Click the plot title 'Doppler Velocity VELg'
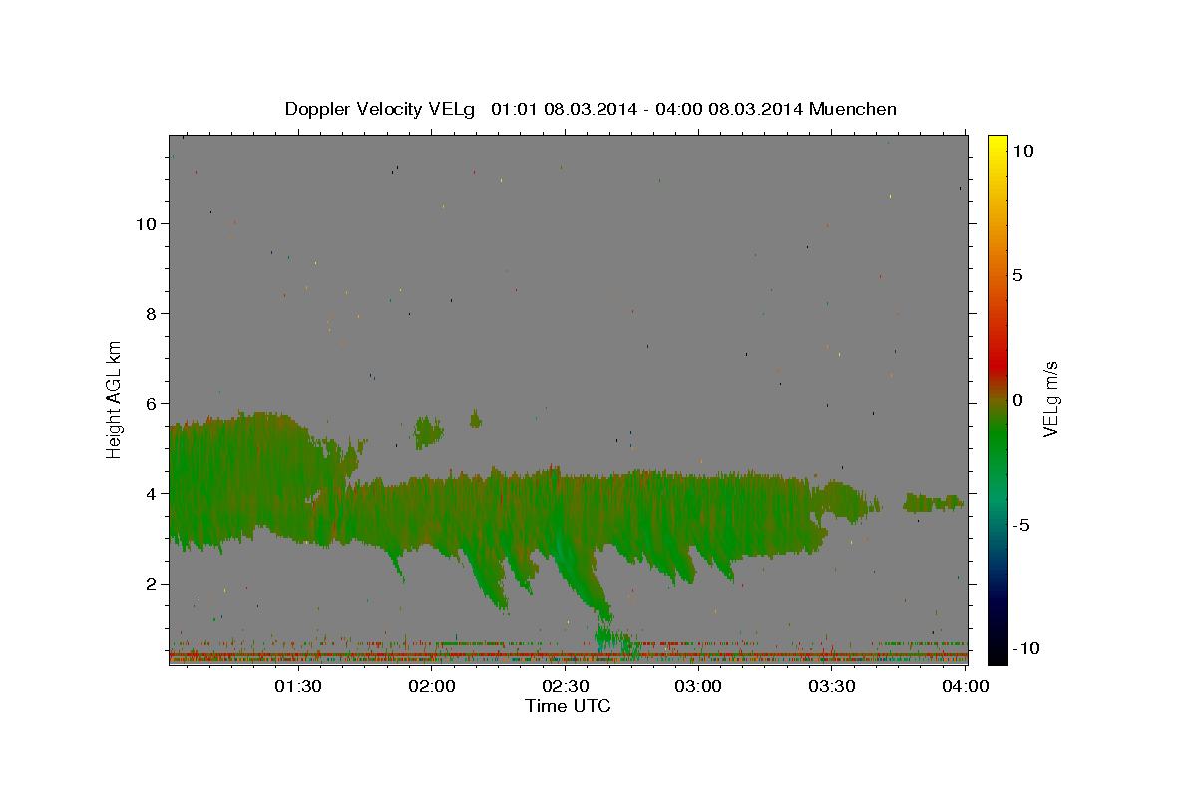Viewport: 1197px width, 798px height. (x=382, y=109)
